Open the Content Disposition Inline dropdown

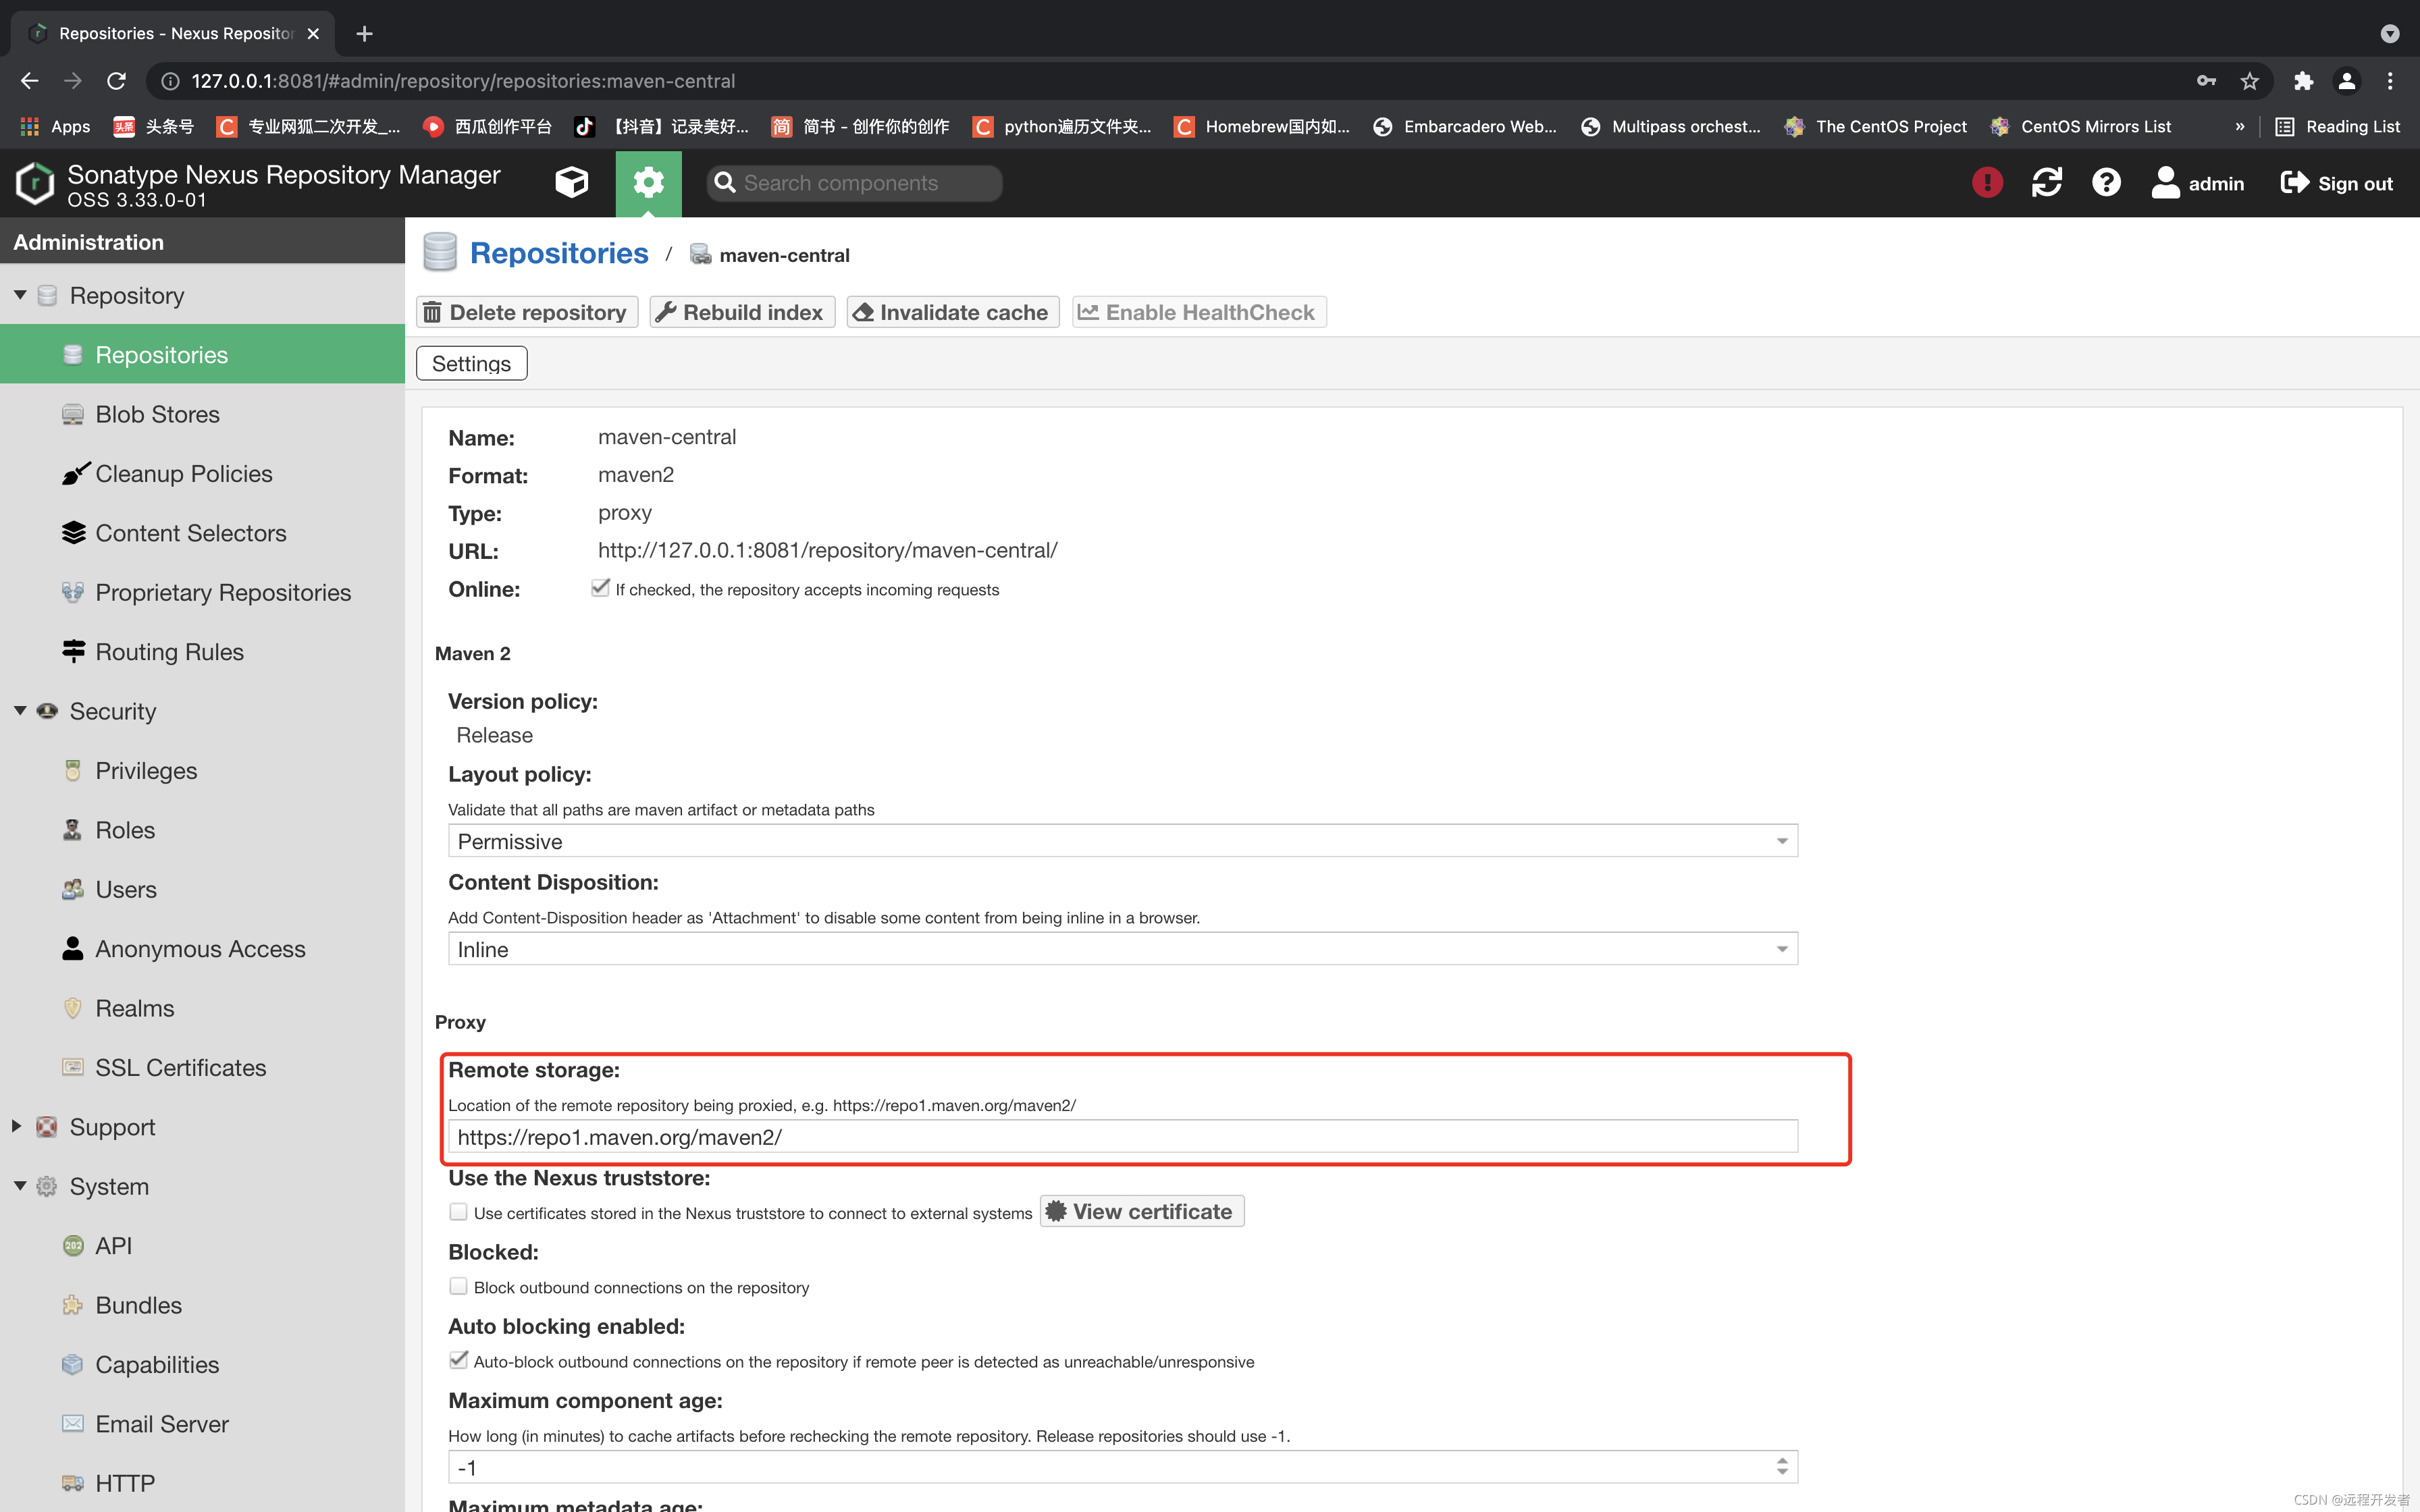click(1122, 949)
